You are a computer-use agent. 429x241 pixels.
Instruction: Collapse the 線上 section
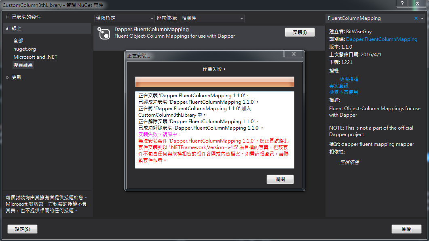point(7,28)
